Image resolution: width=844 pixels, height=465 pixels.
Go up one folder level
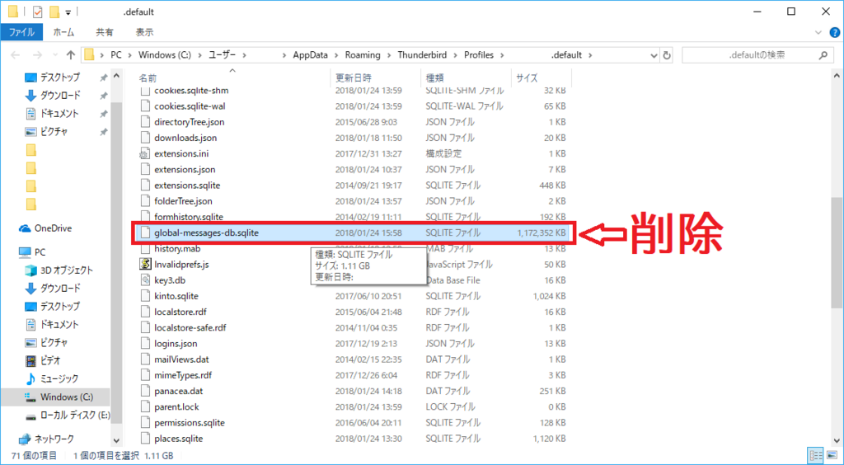(x=71, y=55)
